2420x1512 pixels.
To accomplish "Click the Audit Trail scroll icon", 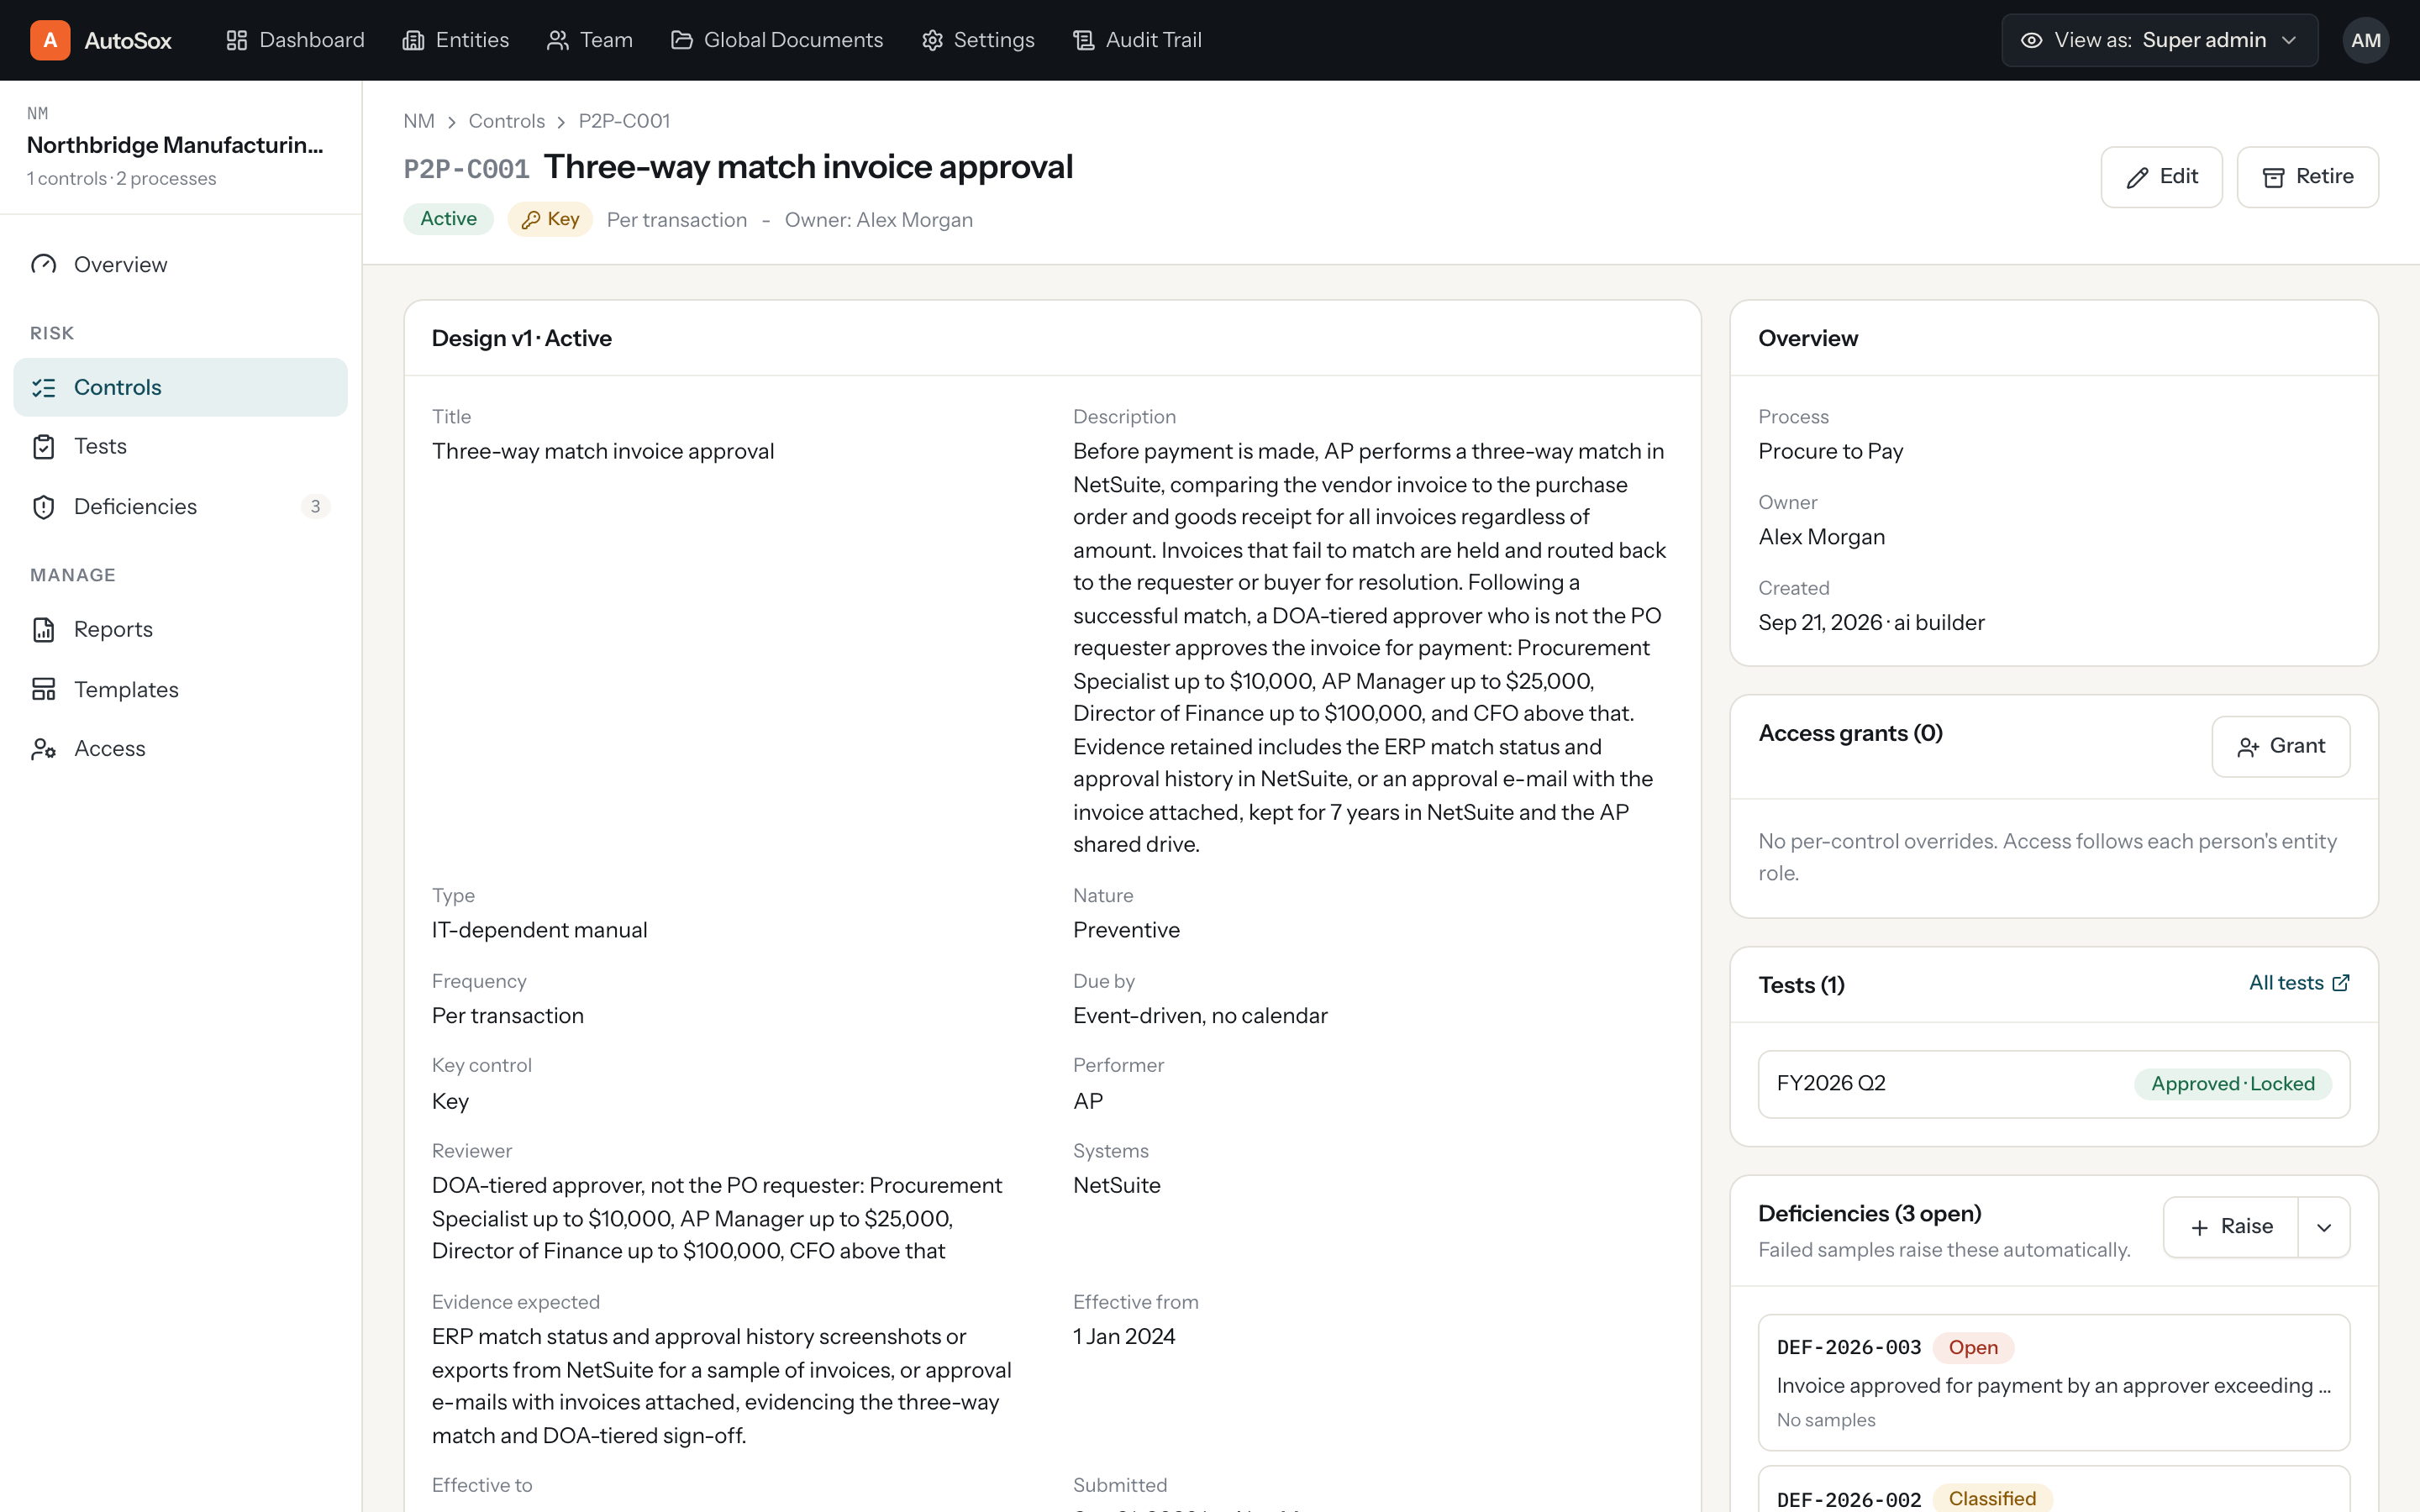I will tap(1083, 40).
